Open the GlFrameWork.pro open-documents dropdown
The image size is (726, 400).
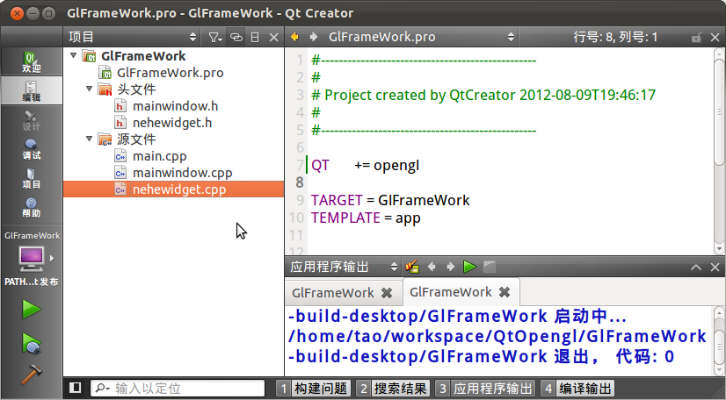pos(421,37)
